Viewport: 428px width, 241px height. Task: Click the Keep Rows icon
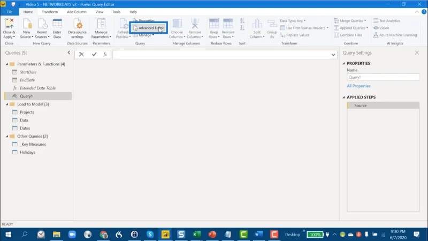(x=214, y=24)
